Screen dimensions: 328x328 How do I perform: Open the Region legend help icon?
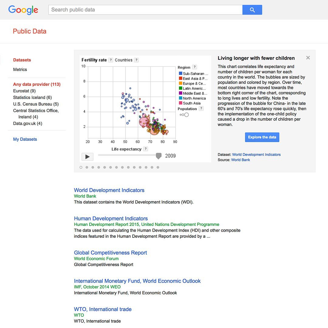pyautogui.click(x=195, y=67)
